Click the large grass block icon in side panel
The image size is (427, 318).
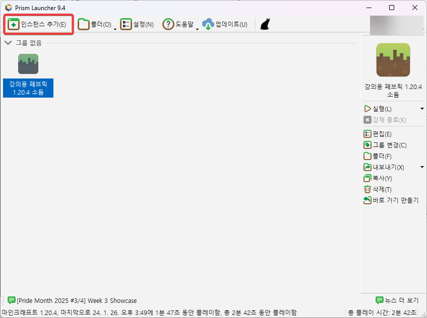[393, 60]
